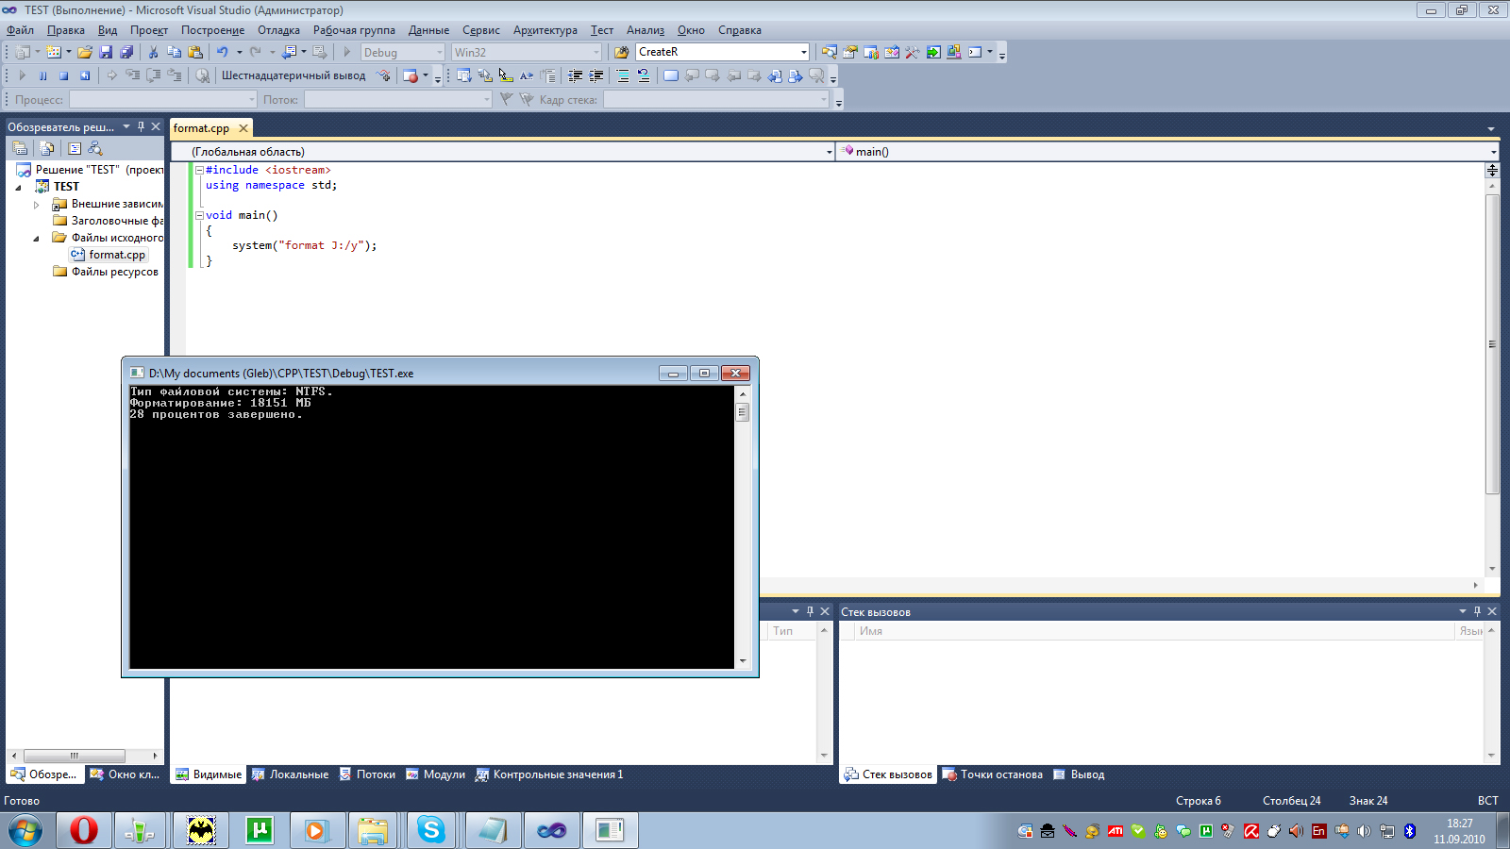Switch to the Локальные tab

(x=290, y=774)
